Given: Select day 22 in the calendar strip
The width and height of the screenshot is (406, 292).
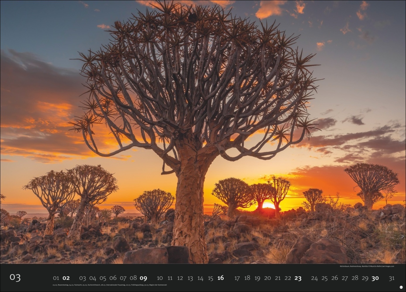Looking at the screenshot, I should tap(288, 278).
